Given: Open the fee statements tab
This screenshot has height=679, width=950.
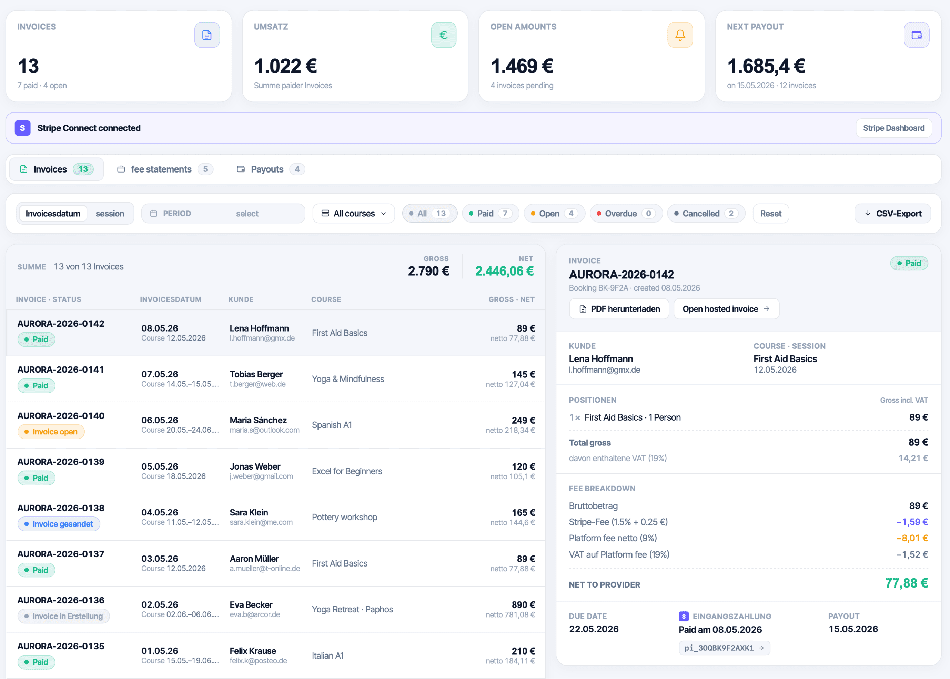Looking at the screenshot, I should [x=165, y=169].
